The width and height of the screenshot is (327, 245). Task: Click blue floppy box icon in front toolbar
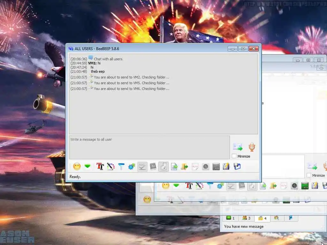(237, 167)
